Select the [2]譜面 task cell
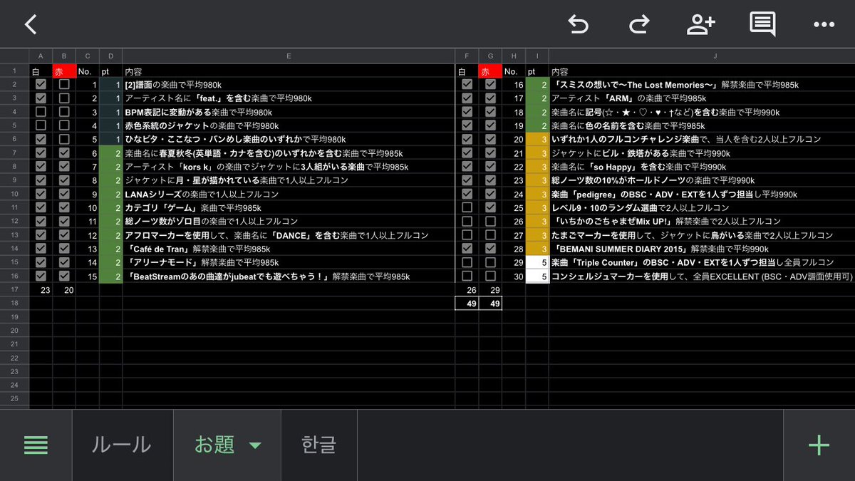Image resolution: width=855 pixels, height=481 pixels. pyautogui.click(x=289, y=84)
